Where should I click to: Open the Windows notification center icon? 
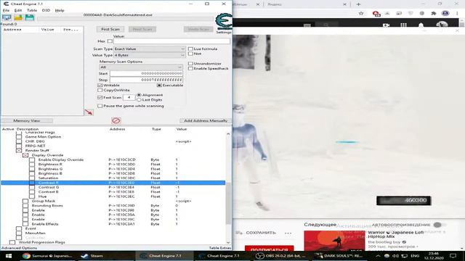[453, 256]
